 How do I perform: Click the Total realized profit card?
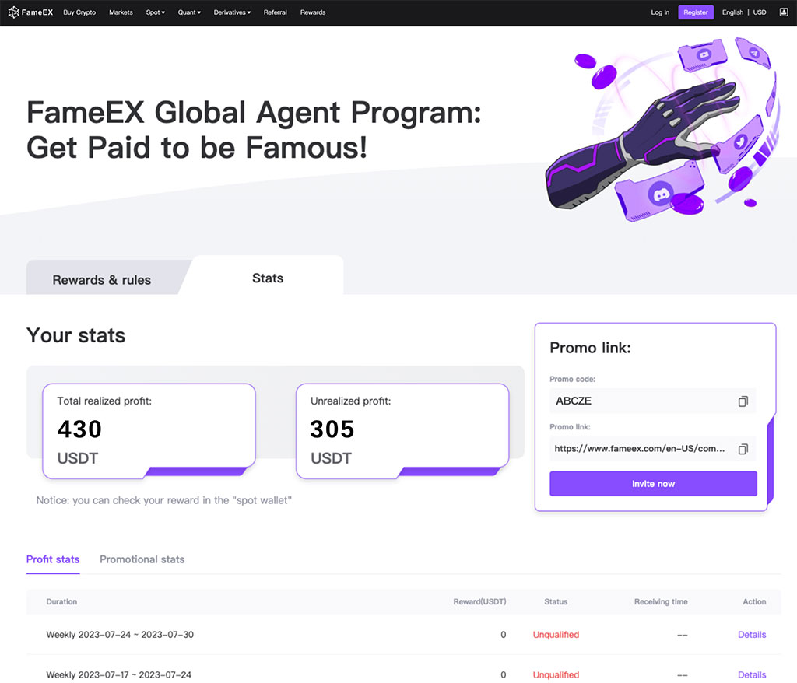149,431
